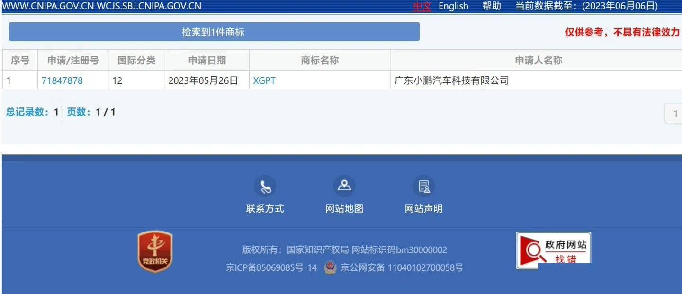Open the 联系方式 phone icon

tap(265, 187)
